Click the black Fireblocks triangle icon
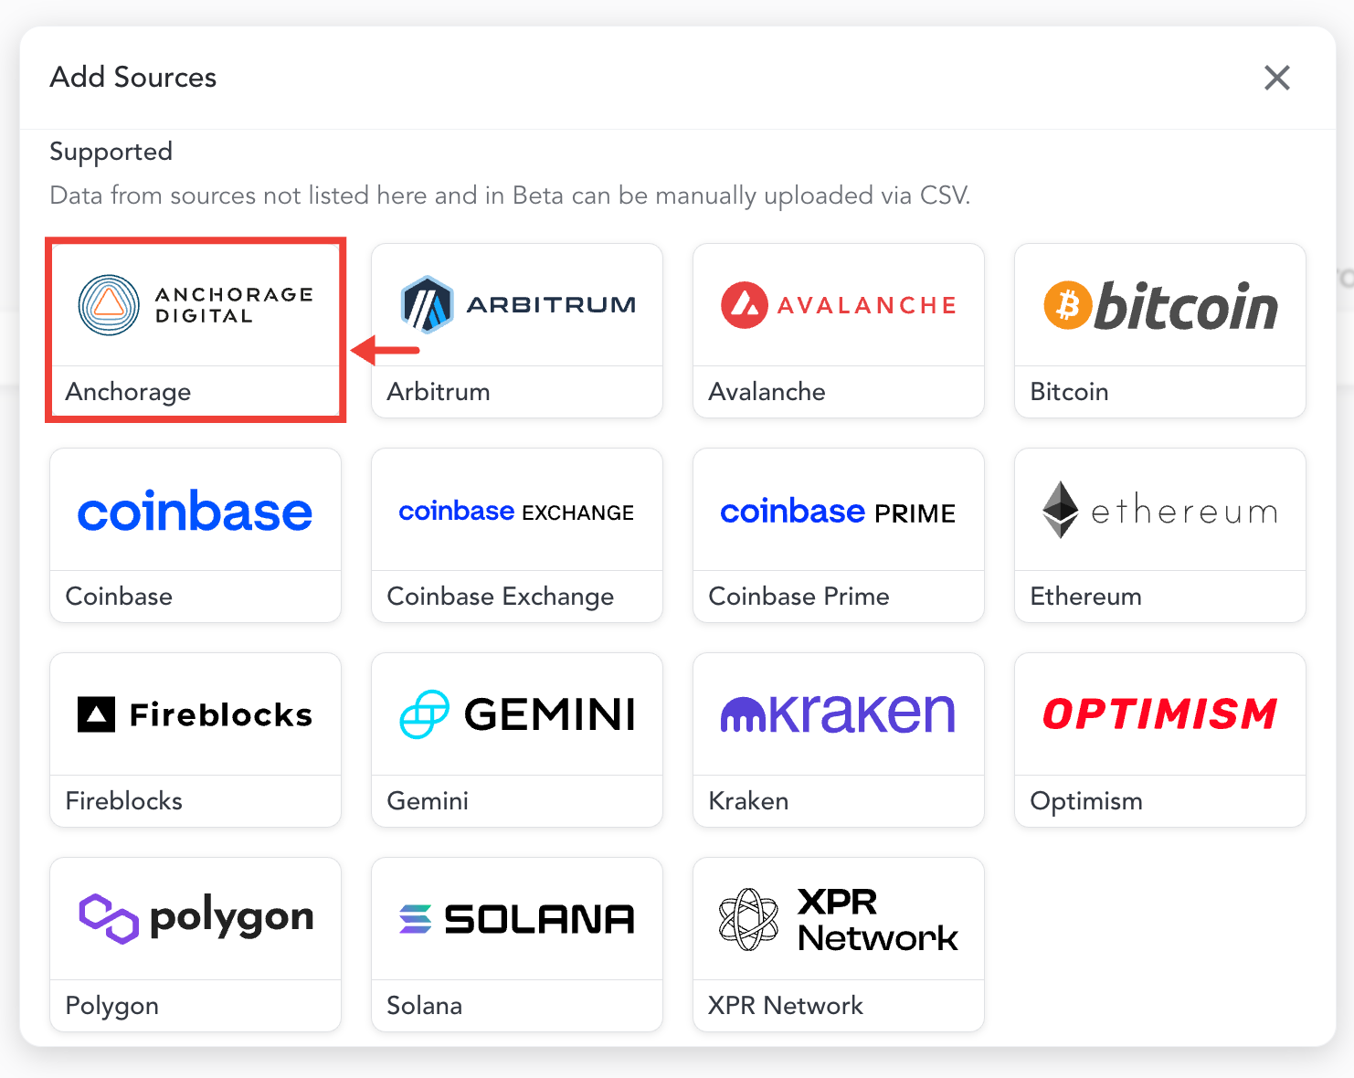 pos(96,714)
